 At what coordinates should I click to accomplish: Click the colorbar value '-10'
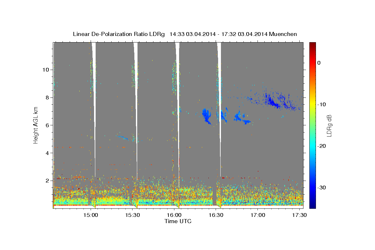click(322, 104)
